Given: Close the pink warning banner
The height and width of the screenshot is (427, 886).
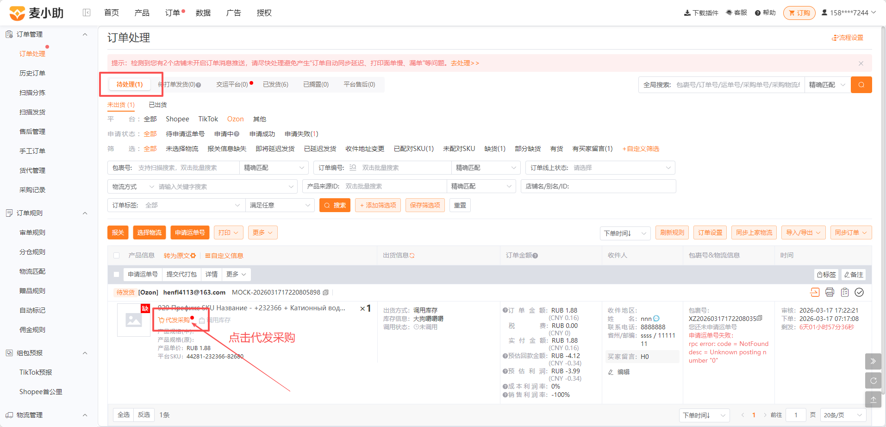Looking at the screenshot, I should (861, 63).
